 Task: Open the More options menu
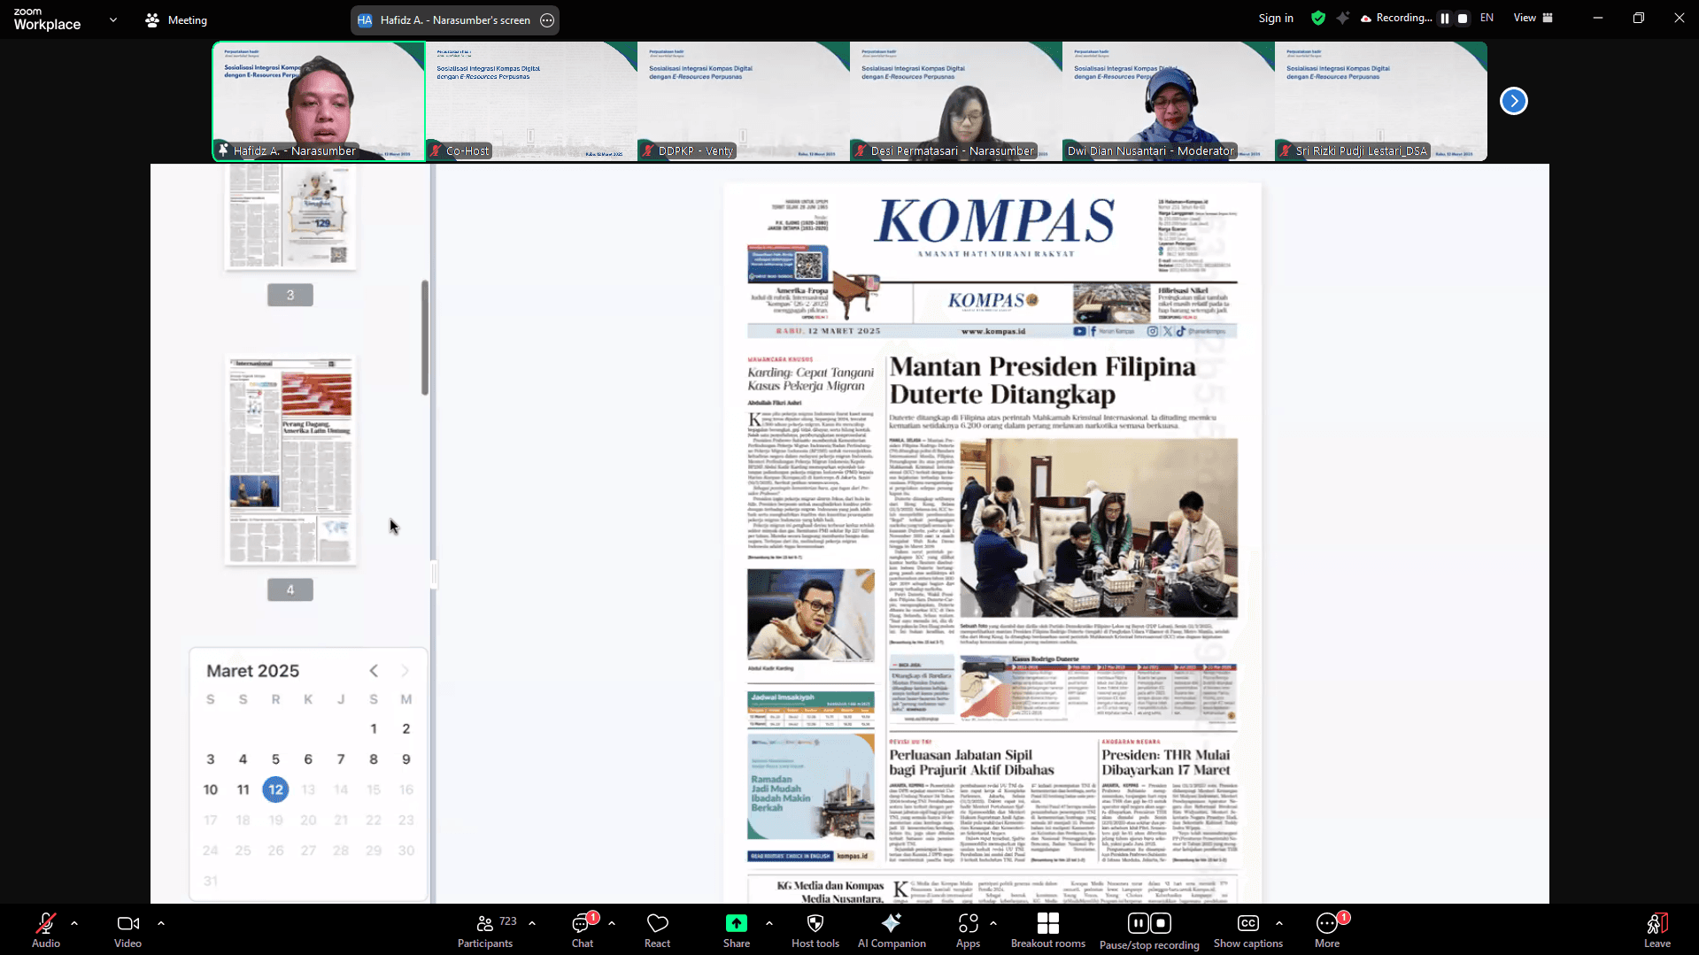click(x=1327, y=930)
